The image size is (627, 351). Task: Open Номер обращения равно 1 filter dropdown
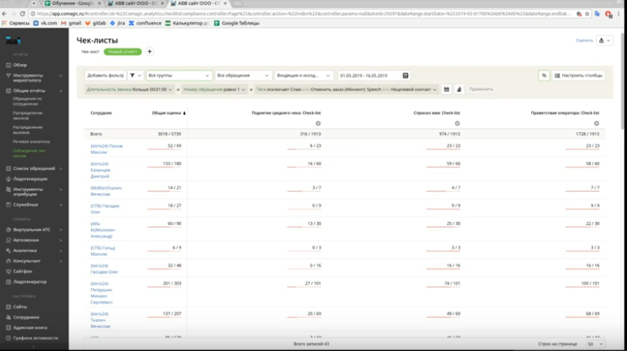214,89
